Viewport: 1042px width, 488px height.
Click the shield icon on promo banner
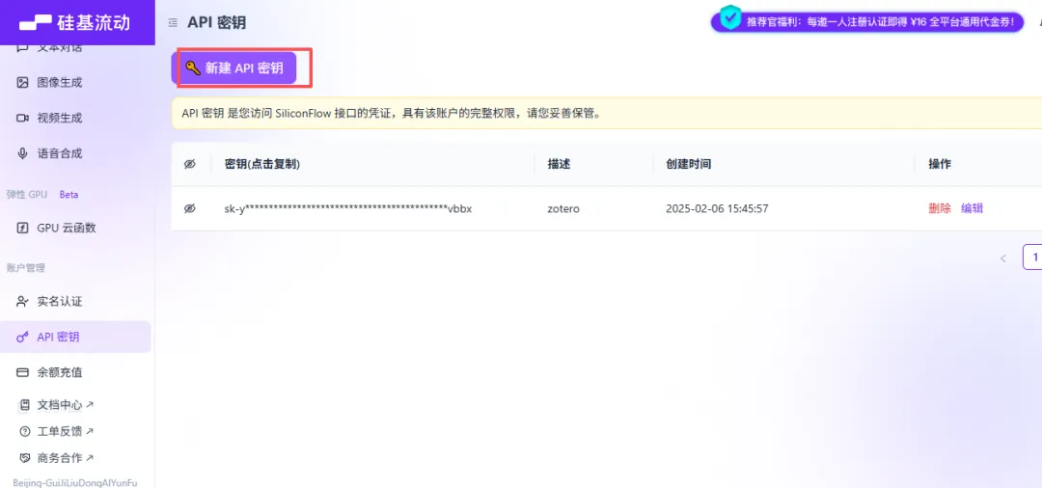(731, 17)
